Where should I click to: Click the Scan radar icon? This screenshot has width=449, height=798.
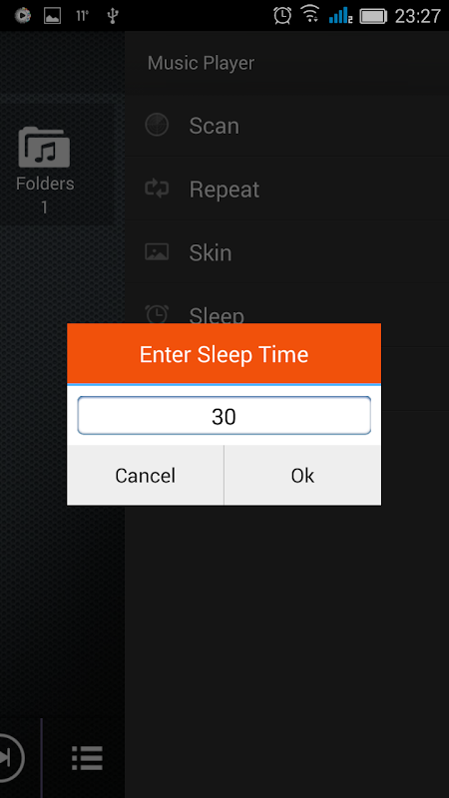coord(157,124)
